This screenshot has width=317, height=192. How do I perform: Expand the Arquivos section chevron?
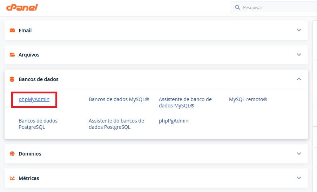299,55
